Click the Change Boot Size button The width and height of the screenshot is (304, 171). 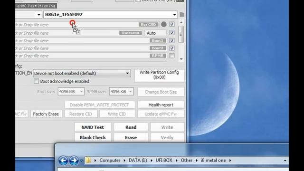(161, 92)
